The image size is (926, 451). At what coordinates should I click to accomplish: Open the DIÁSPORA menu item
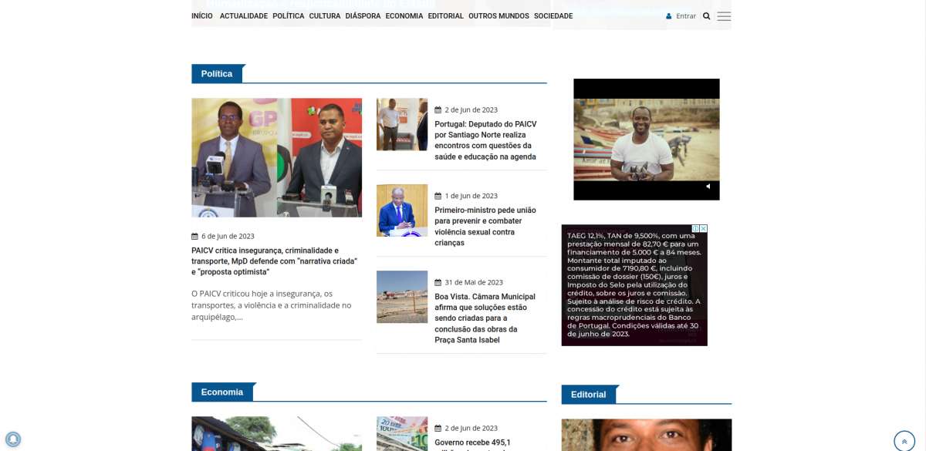point(363,16)
